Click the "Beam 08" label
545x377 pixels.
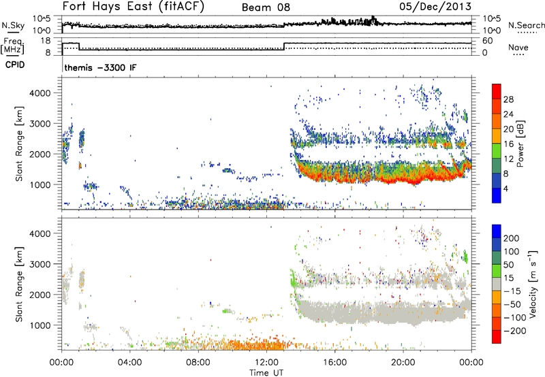[266, 7]
